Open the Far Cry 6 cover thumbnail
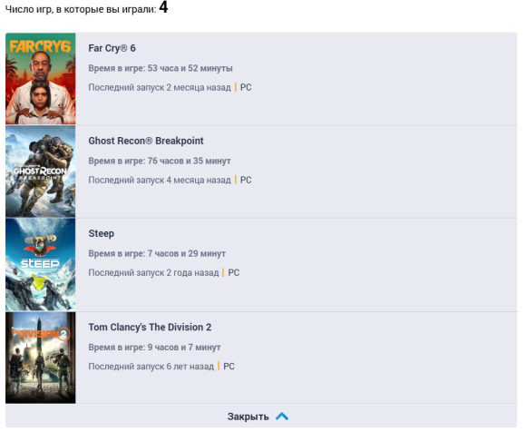 pos(41,79)
